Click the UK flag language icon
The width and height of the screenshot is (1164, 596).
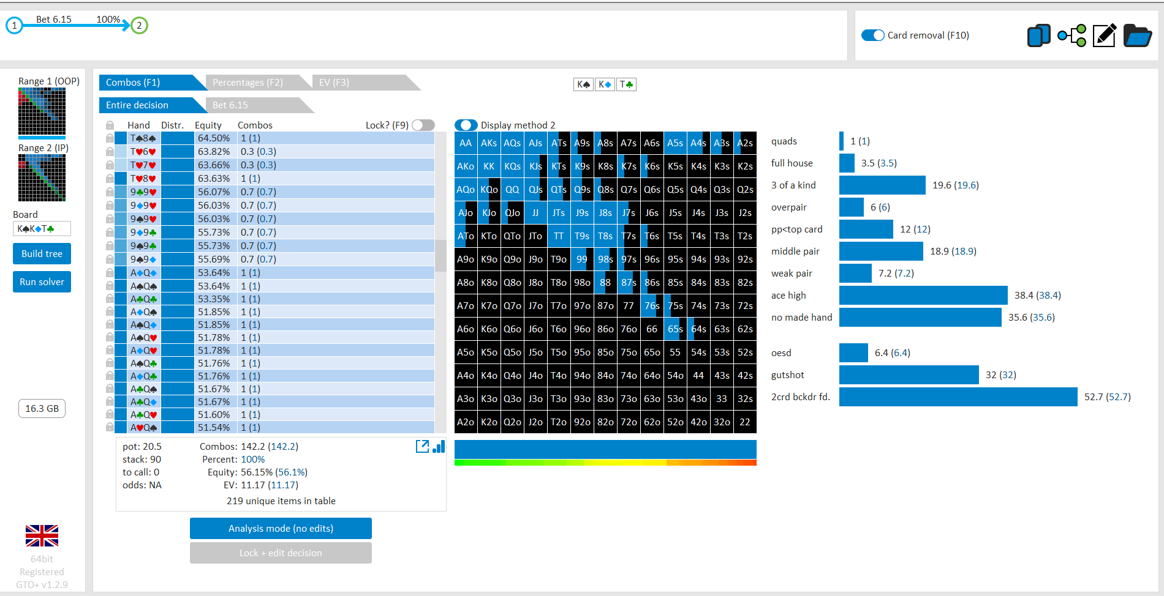click(x=42, y=535)
